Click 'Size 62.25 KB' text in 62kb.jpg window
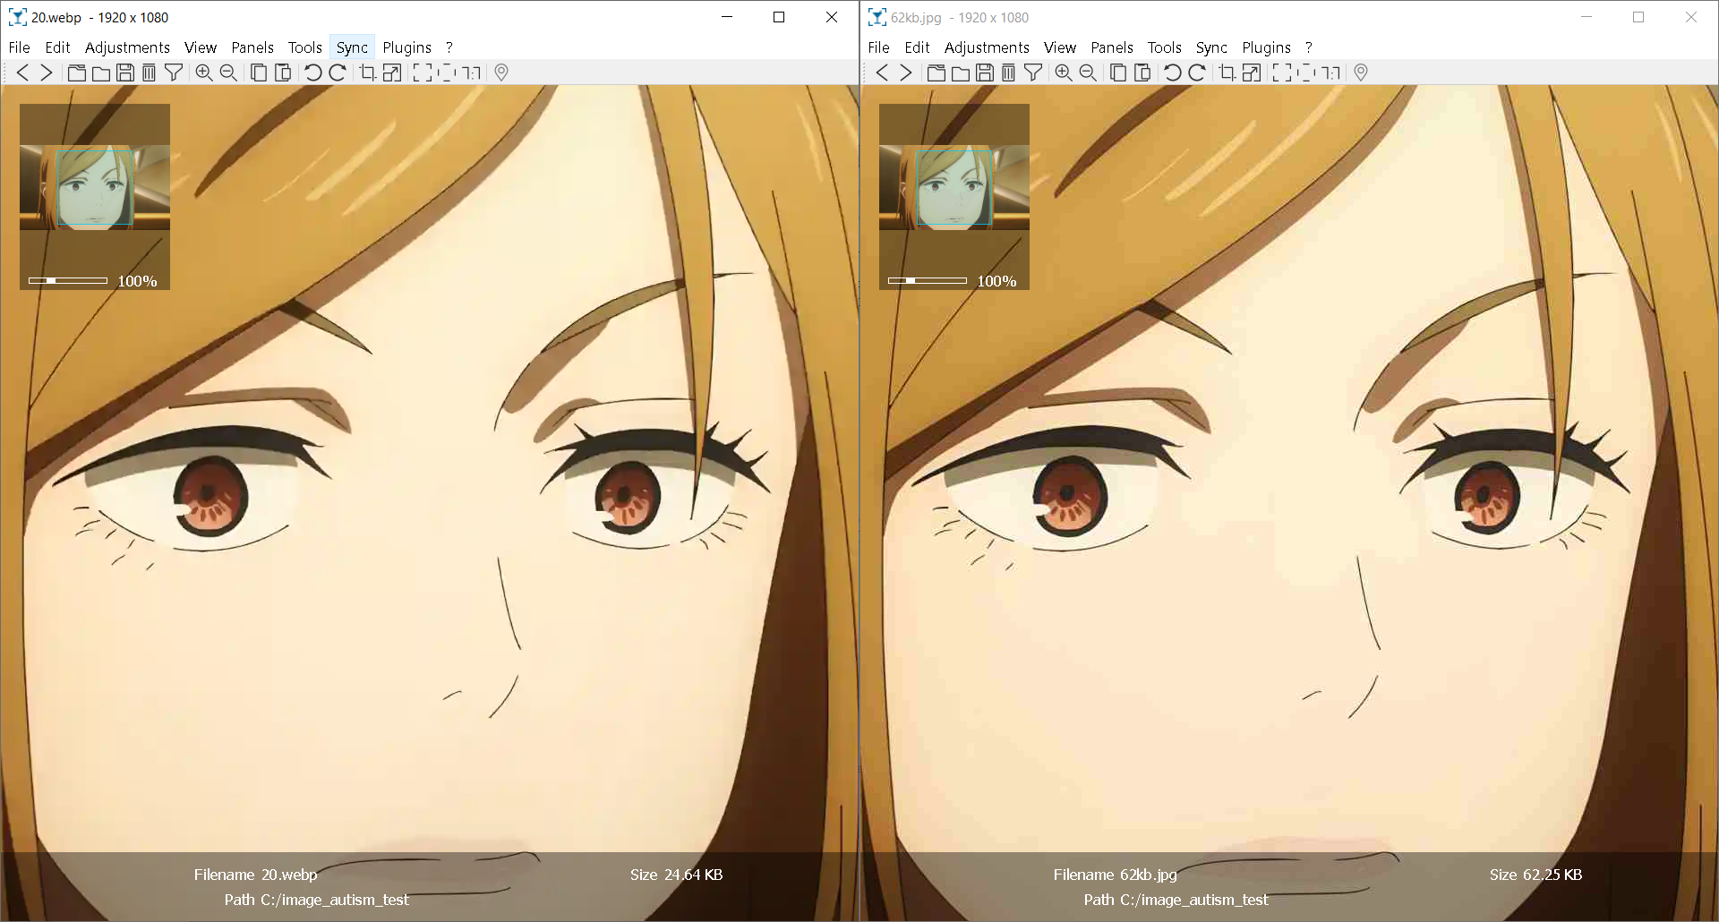Image resolution: width=1719 pixels, height=922 pixels. [1535, 875]
